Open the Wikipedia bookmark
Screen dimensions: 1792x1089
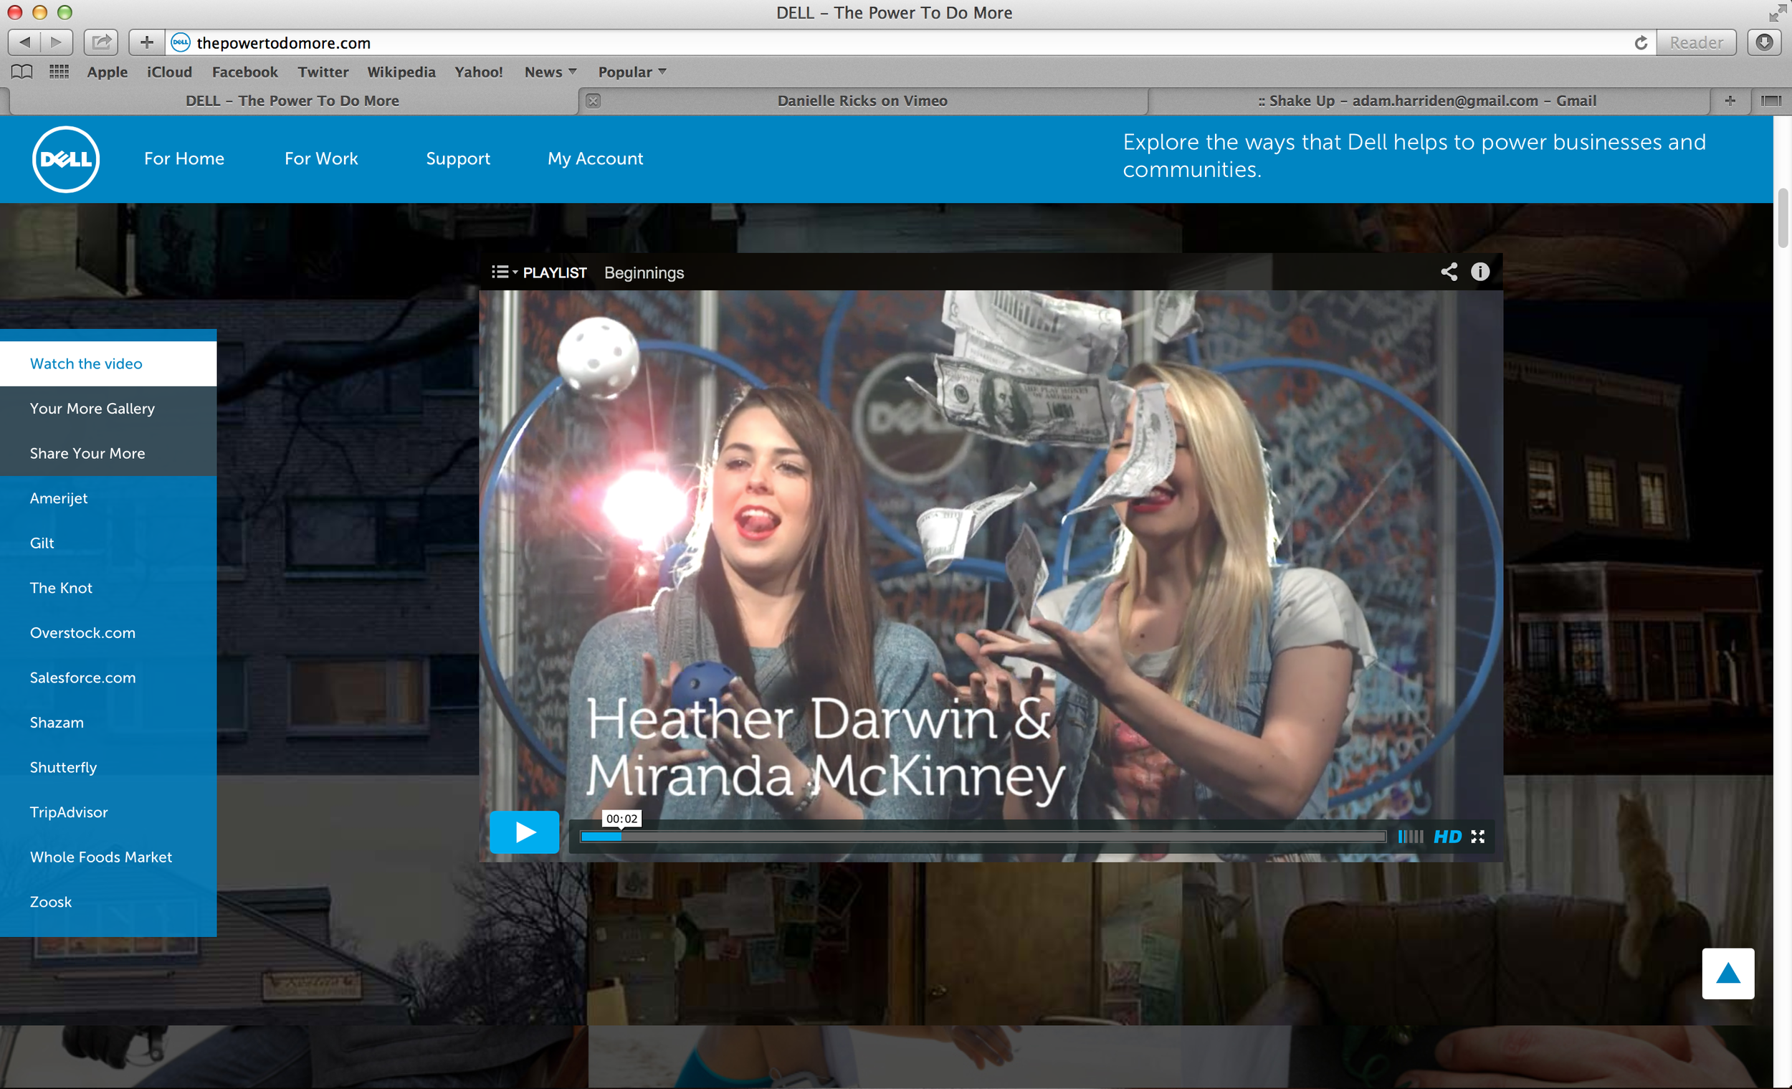click(x=401, y=72)
